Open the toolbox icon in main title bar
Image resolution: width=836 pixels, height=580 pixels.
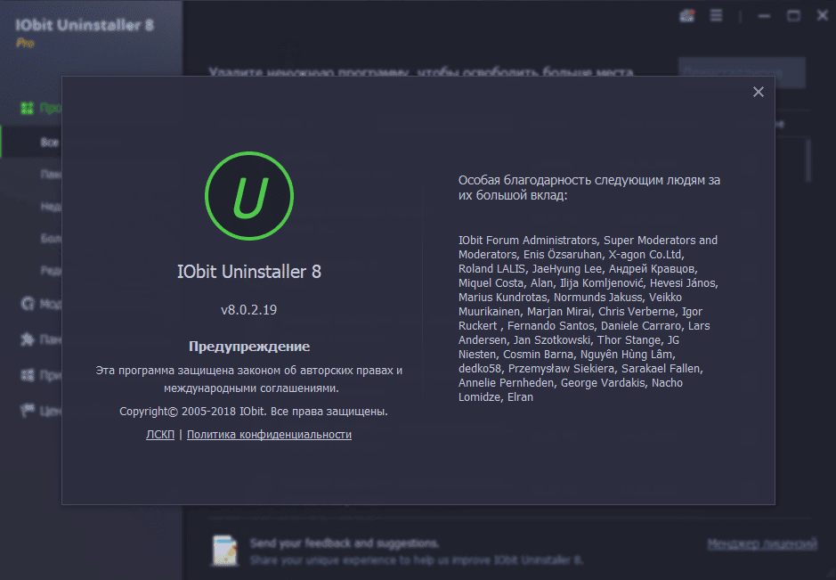(687, 15)
